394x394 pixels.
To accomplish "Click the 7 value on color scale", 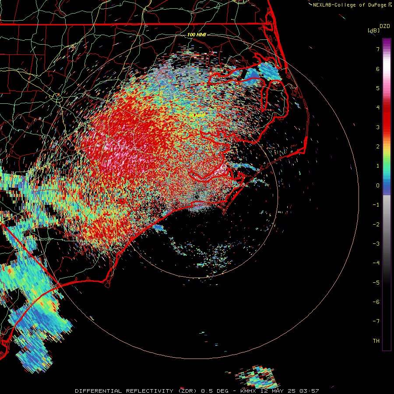I will tap(378, 49).
